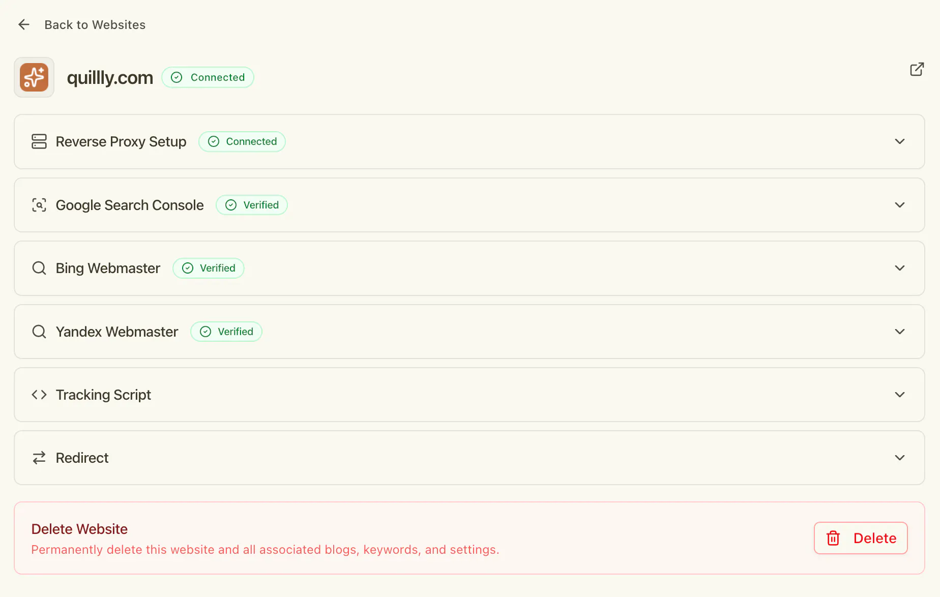Go back to Websites link
Viewport: 940px width, 597px height.
(95, 24)
